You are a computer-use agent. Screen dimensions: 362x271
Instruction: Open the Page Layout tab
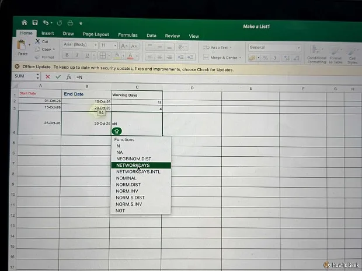click(x=96, y=34)
